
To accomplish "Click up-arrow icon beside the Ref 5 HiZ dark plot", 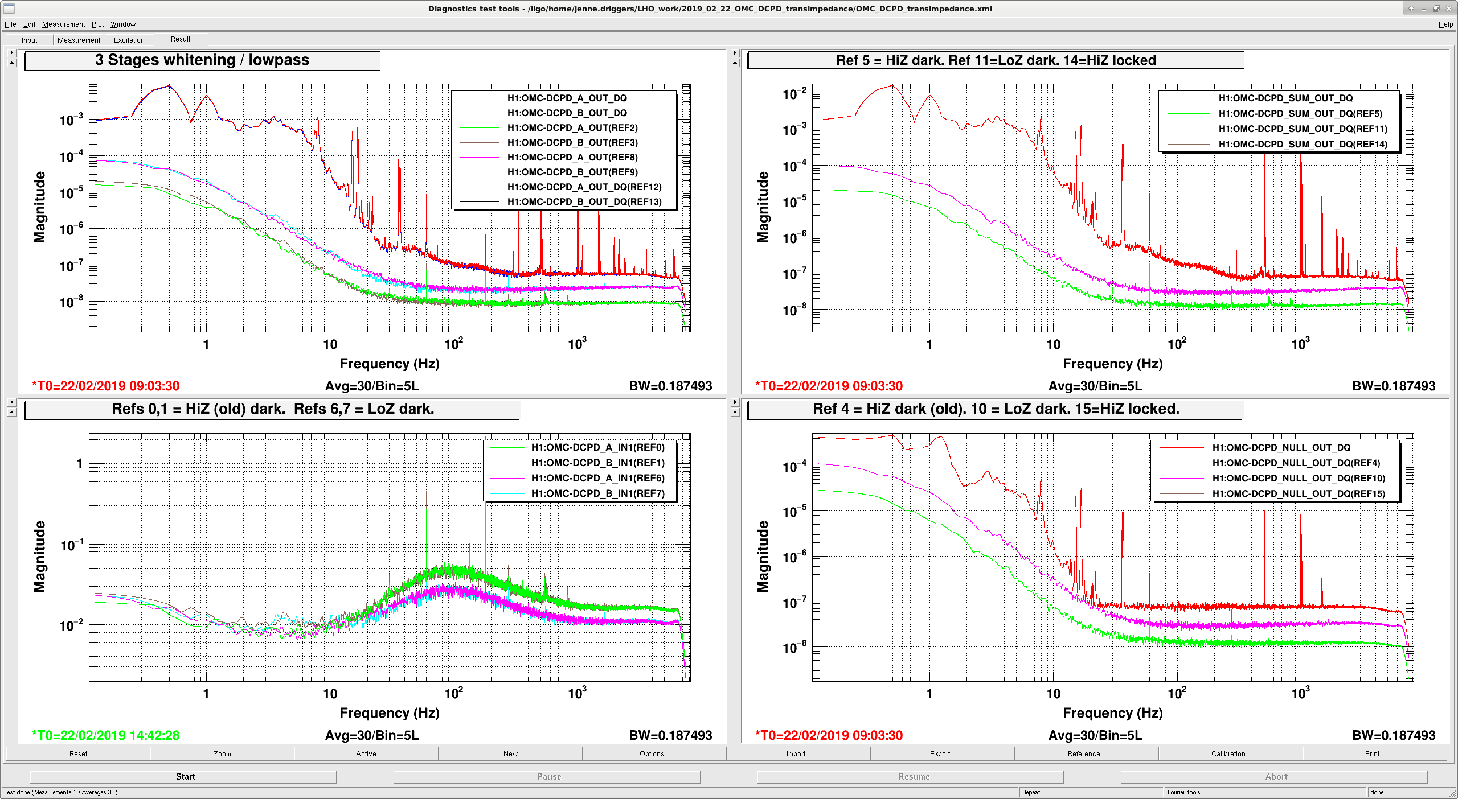I will [x=735, y=63].
